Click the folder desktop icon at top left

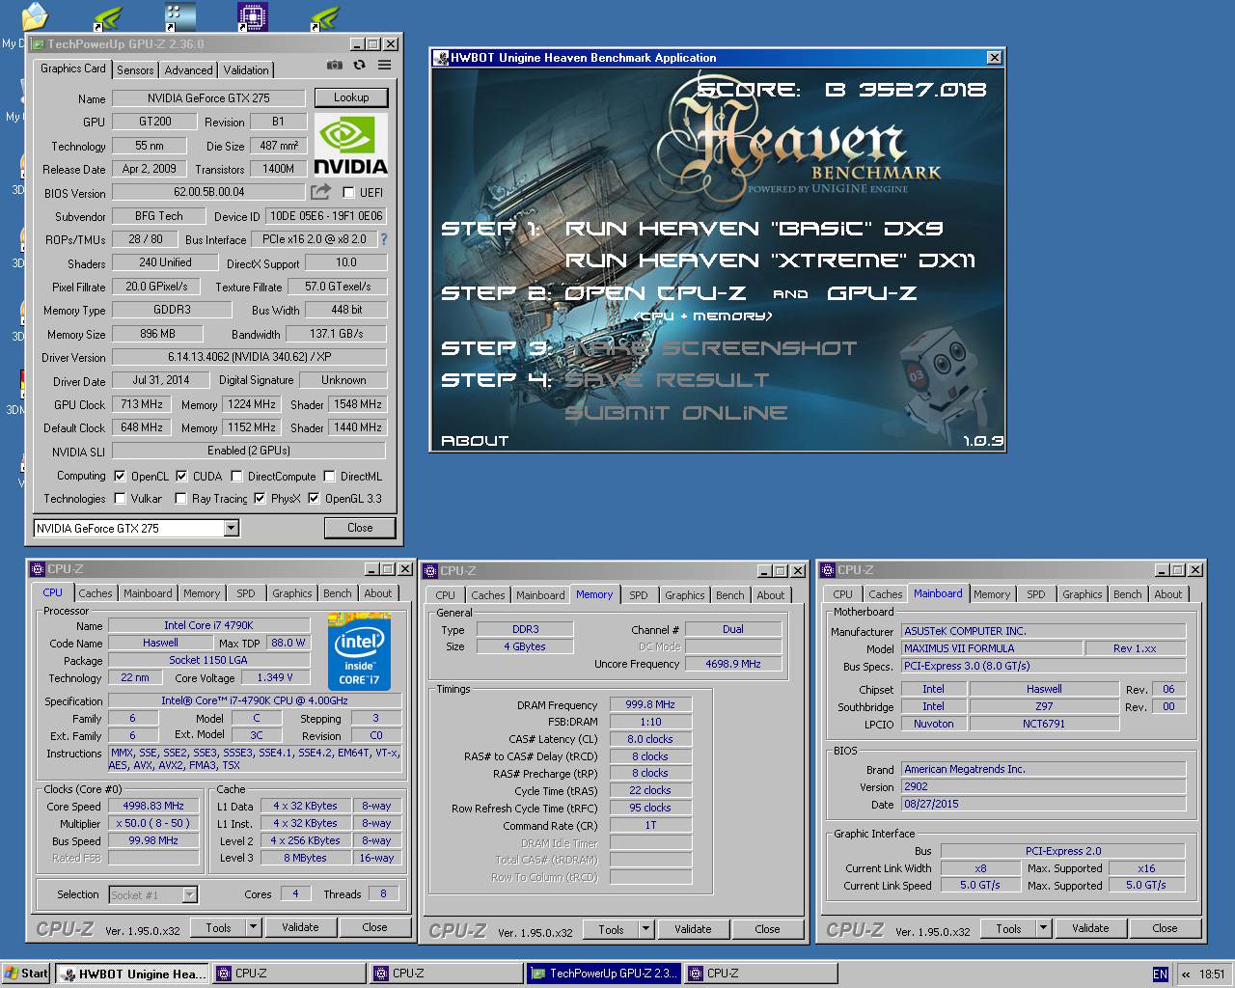[35, 16]
